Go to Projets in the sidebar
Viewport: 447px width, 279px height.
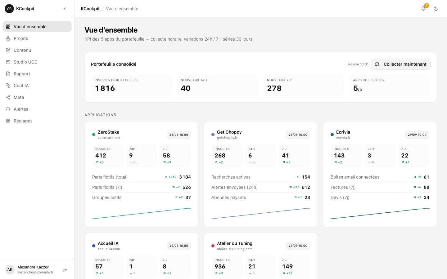click(37, 38)
